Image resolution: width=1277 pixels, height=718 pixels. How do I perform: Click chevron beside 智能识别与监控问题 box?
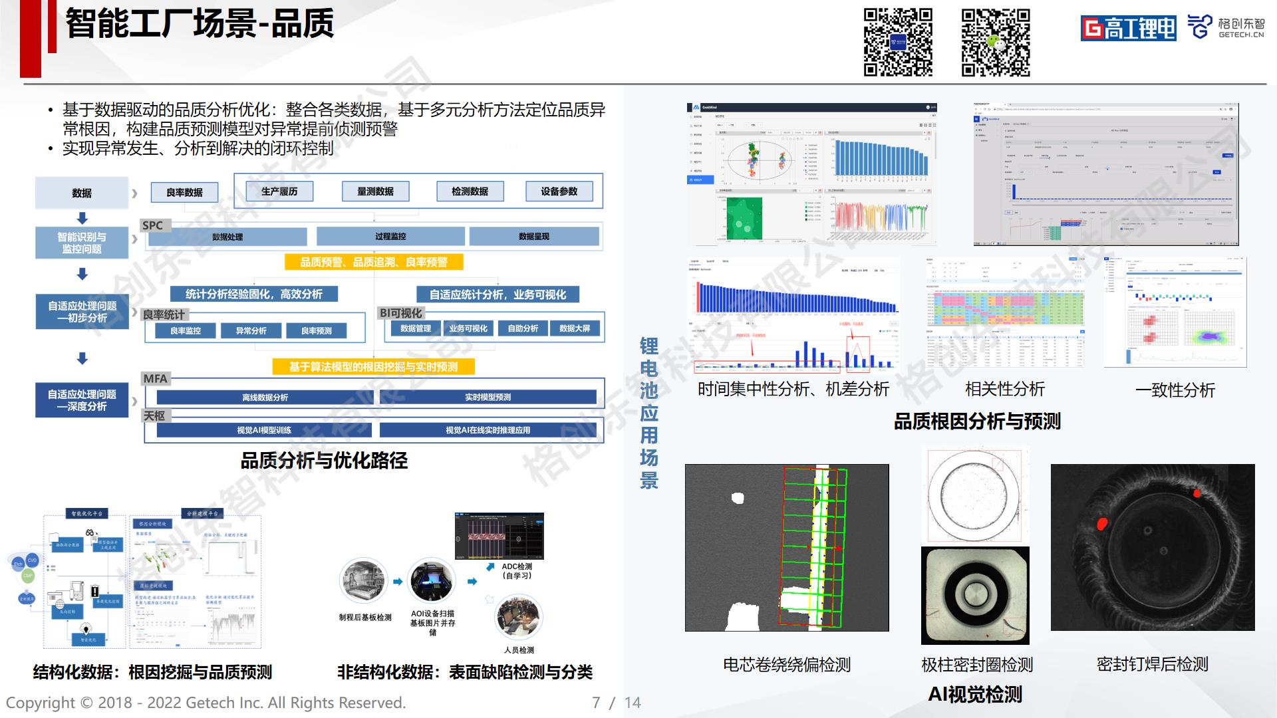135,238
